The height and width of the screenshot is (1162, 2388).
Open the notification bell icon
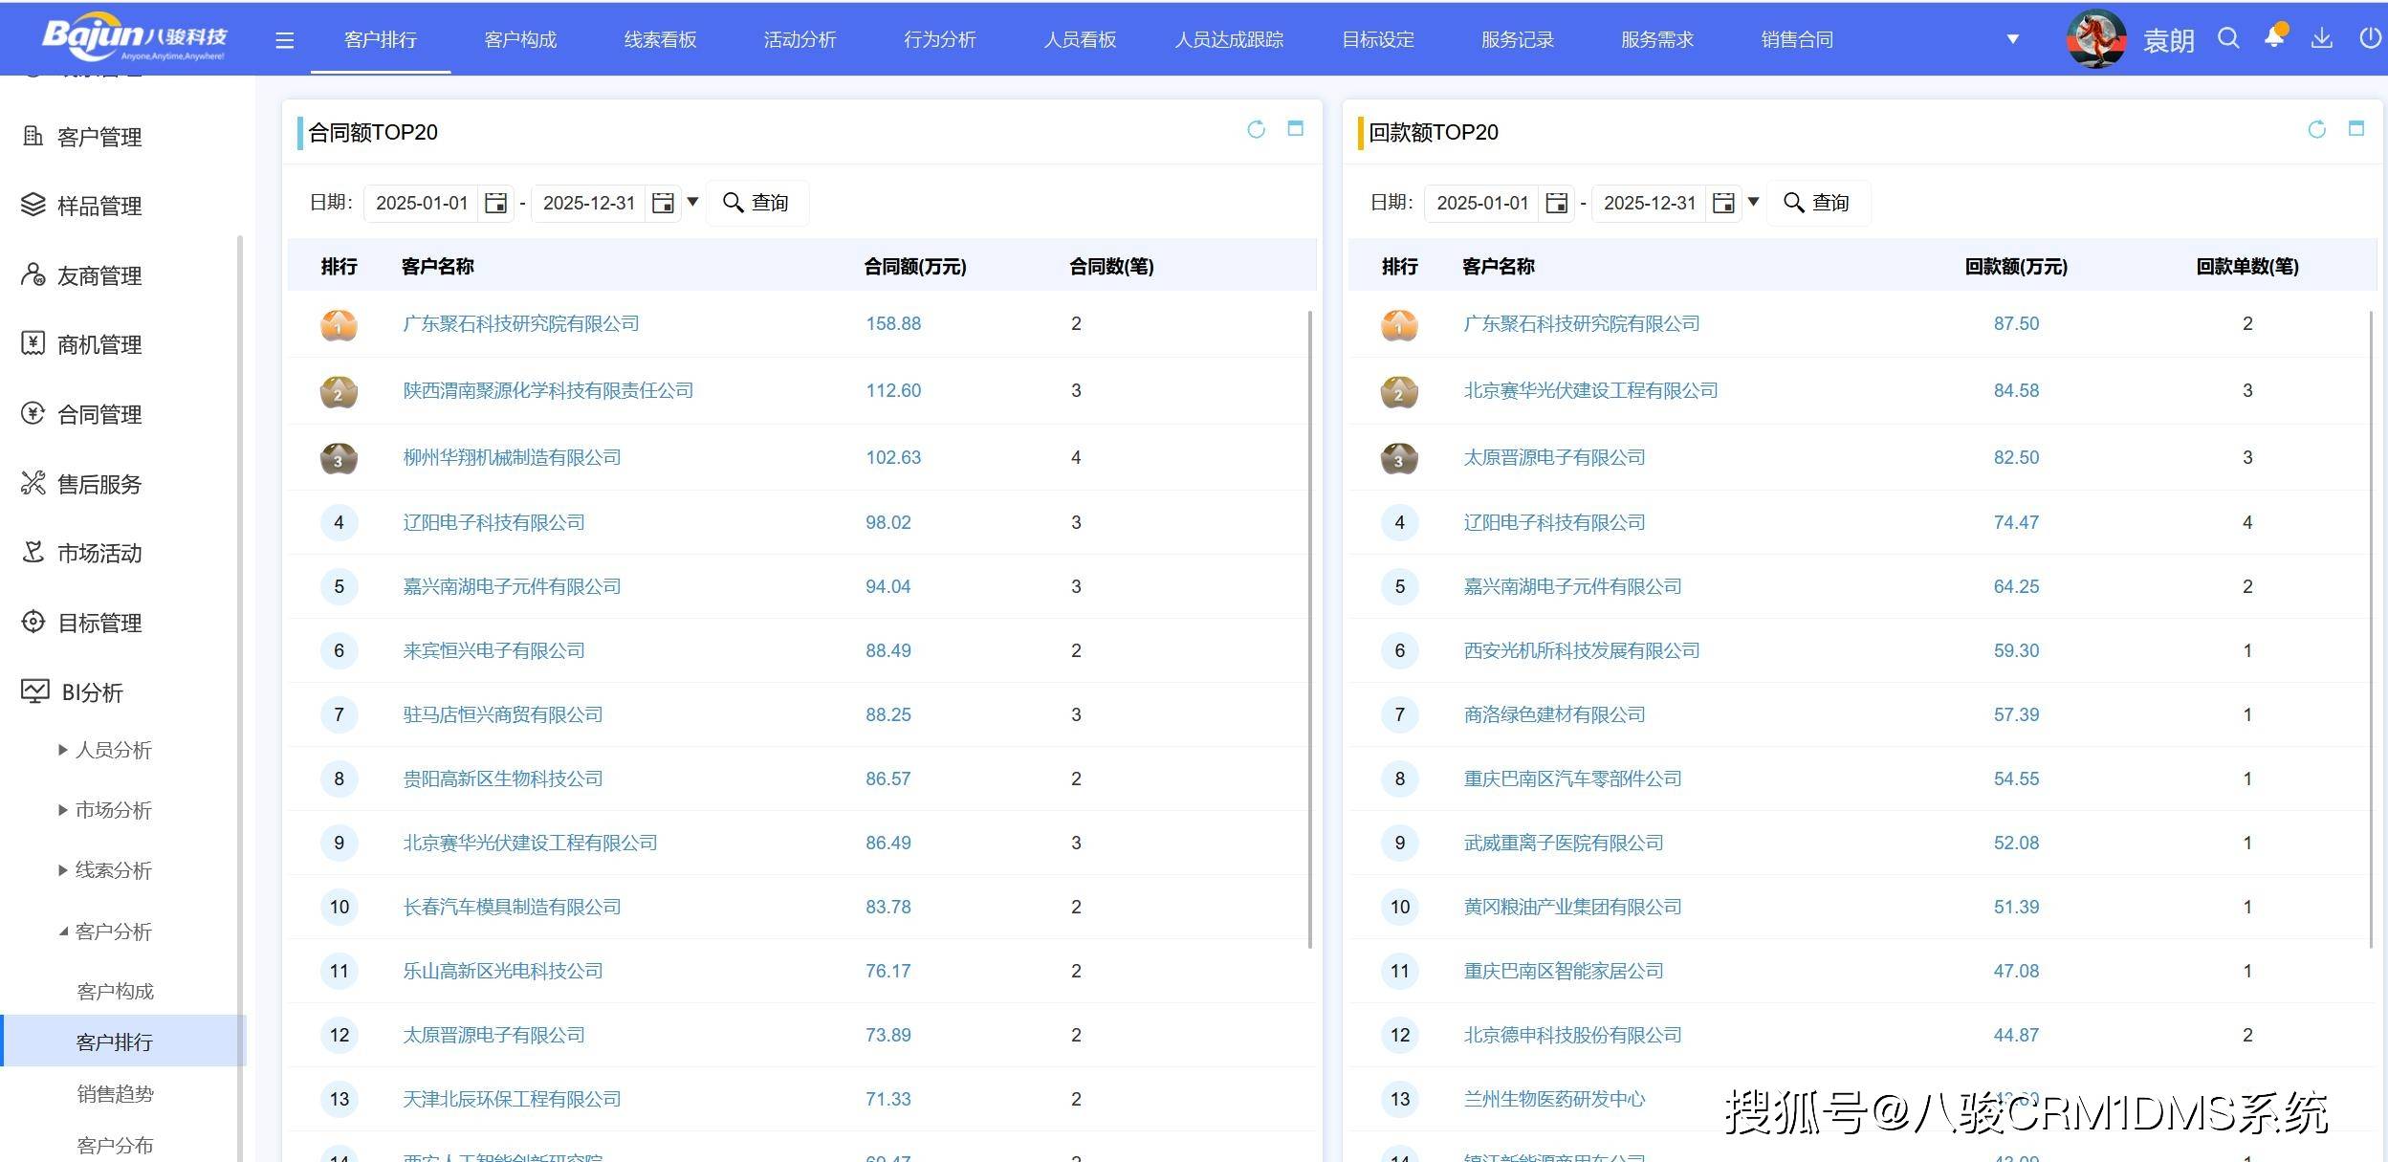(x=2274, y=38)
